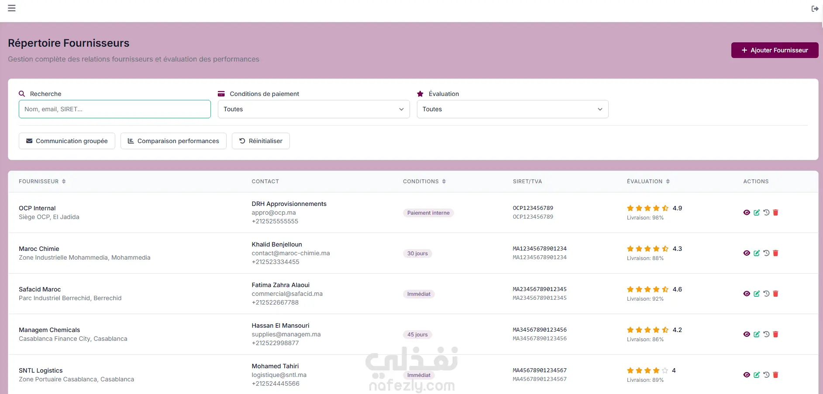823x394 pixels.
Task: Click SIRET MA34567890123456
Action: point(540,330)
